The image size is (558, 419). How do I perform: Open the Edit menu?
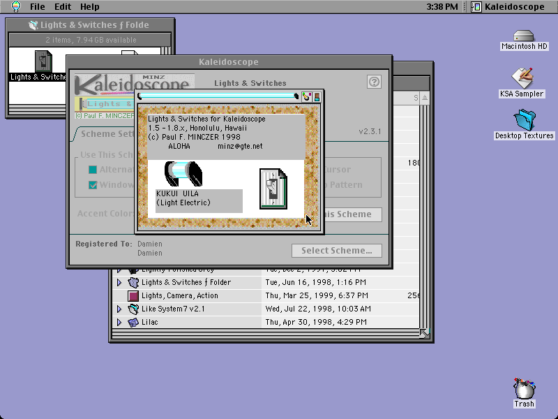pos(63,7)
